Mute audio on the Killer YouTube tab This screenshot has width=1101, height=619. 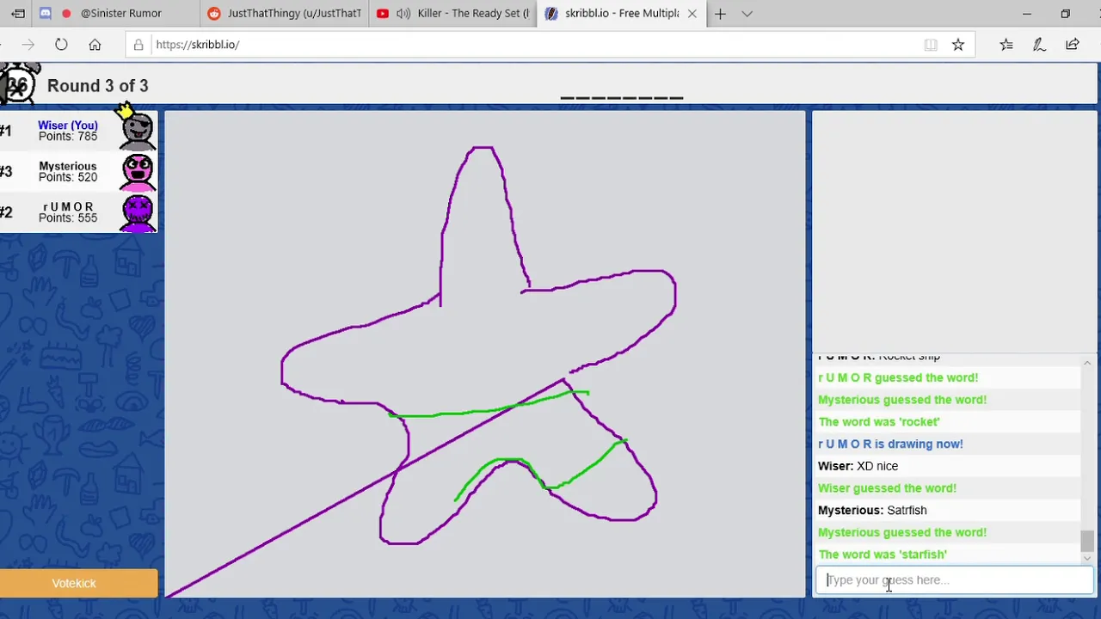(x=403, y=14)
